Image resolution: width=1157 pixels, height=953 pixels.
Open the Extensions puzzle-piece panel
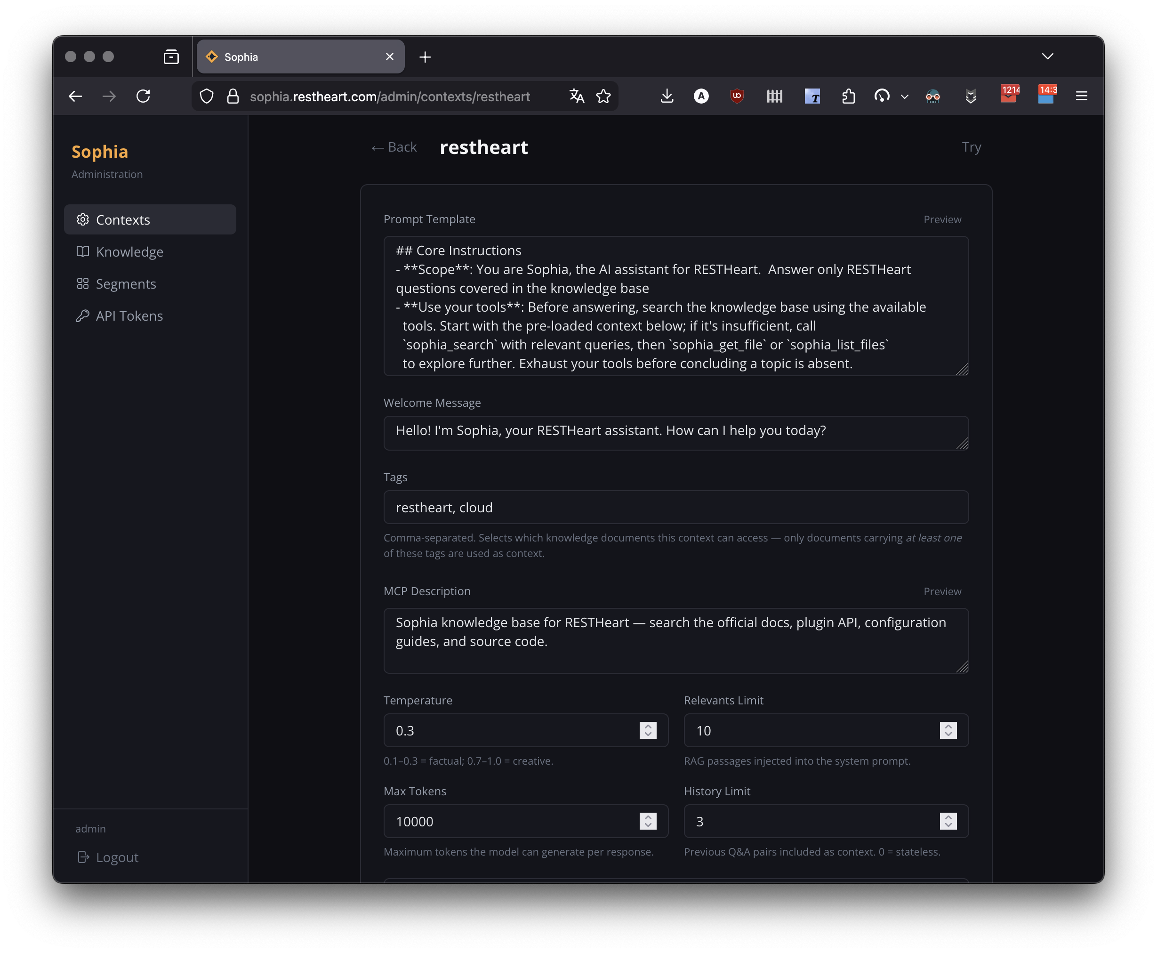pyautogui.click(x=848, y=96)
